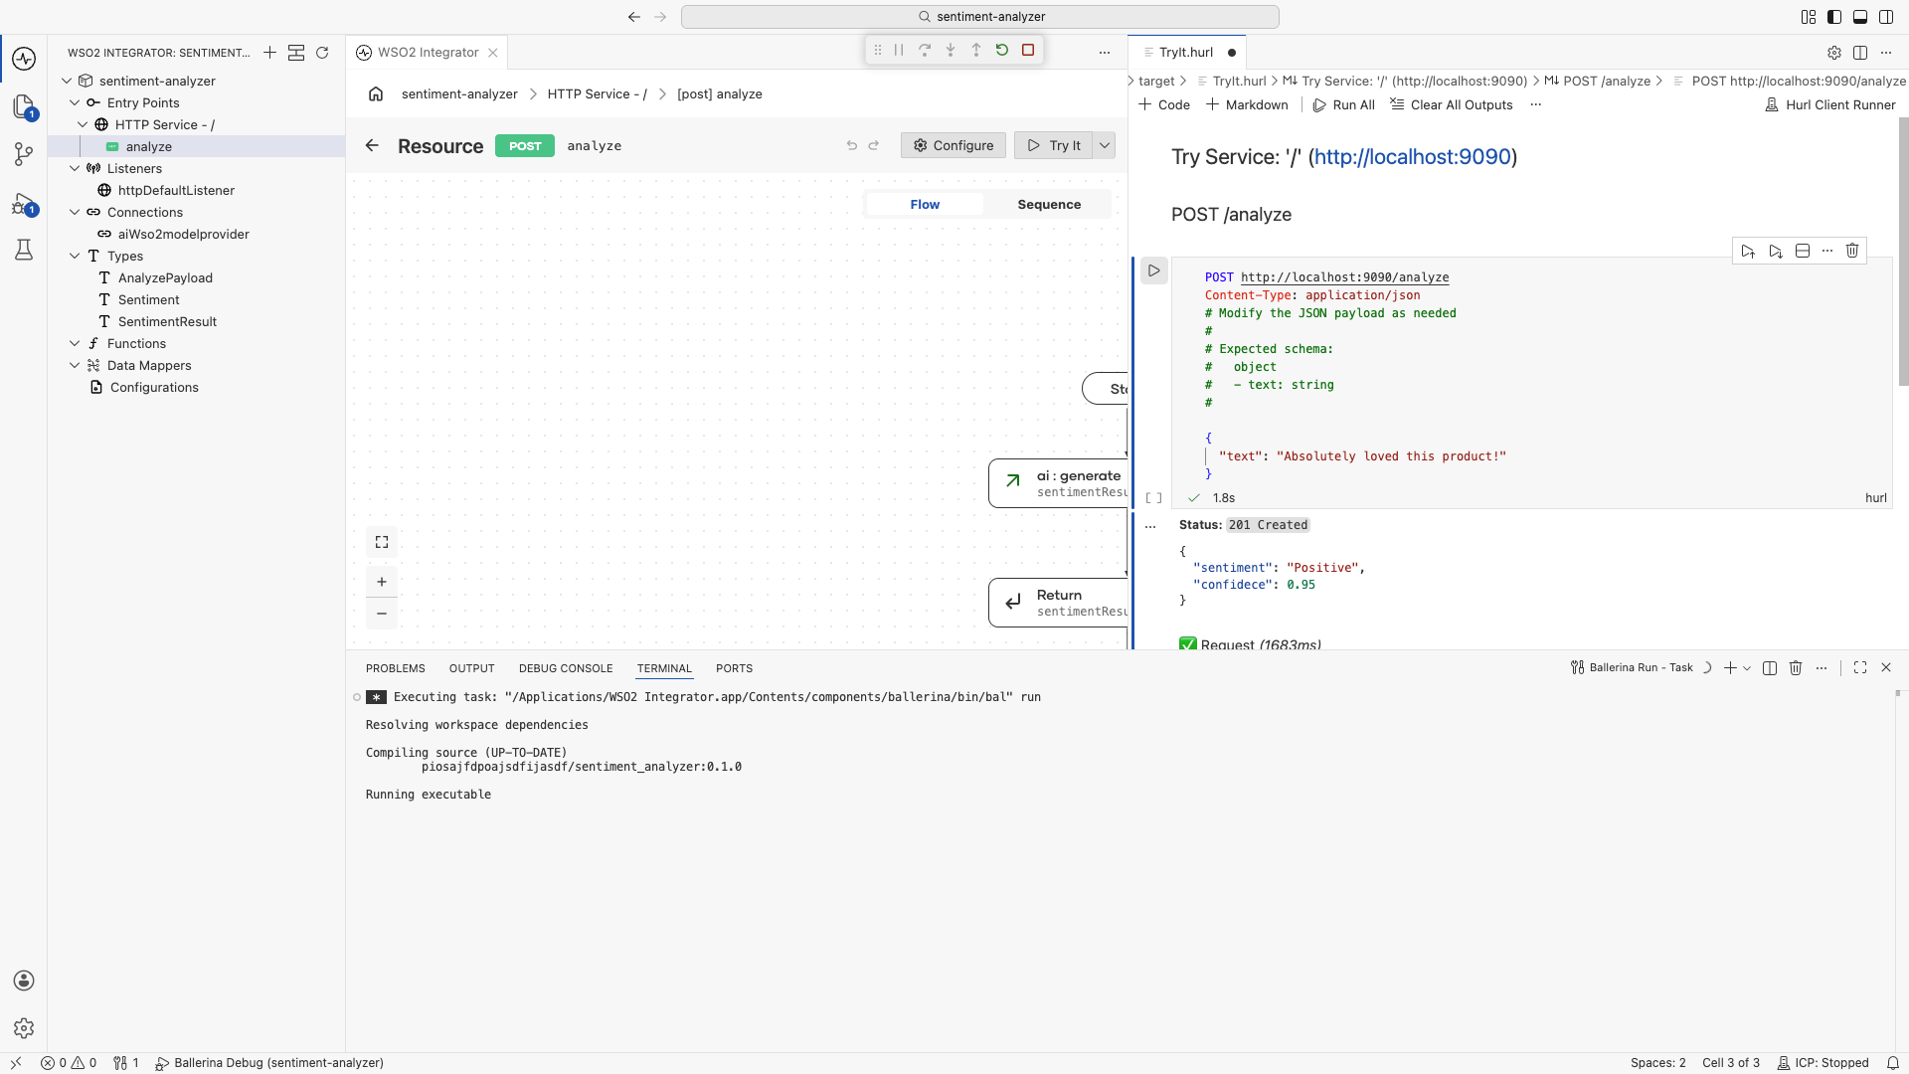Screen dimensions: 1909x1074
Task: Stop the debug session
Action: (1028, 50)
